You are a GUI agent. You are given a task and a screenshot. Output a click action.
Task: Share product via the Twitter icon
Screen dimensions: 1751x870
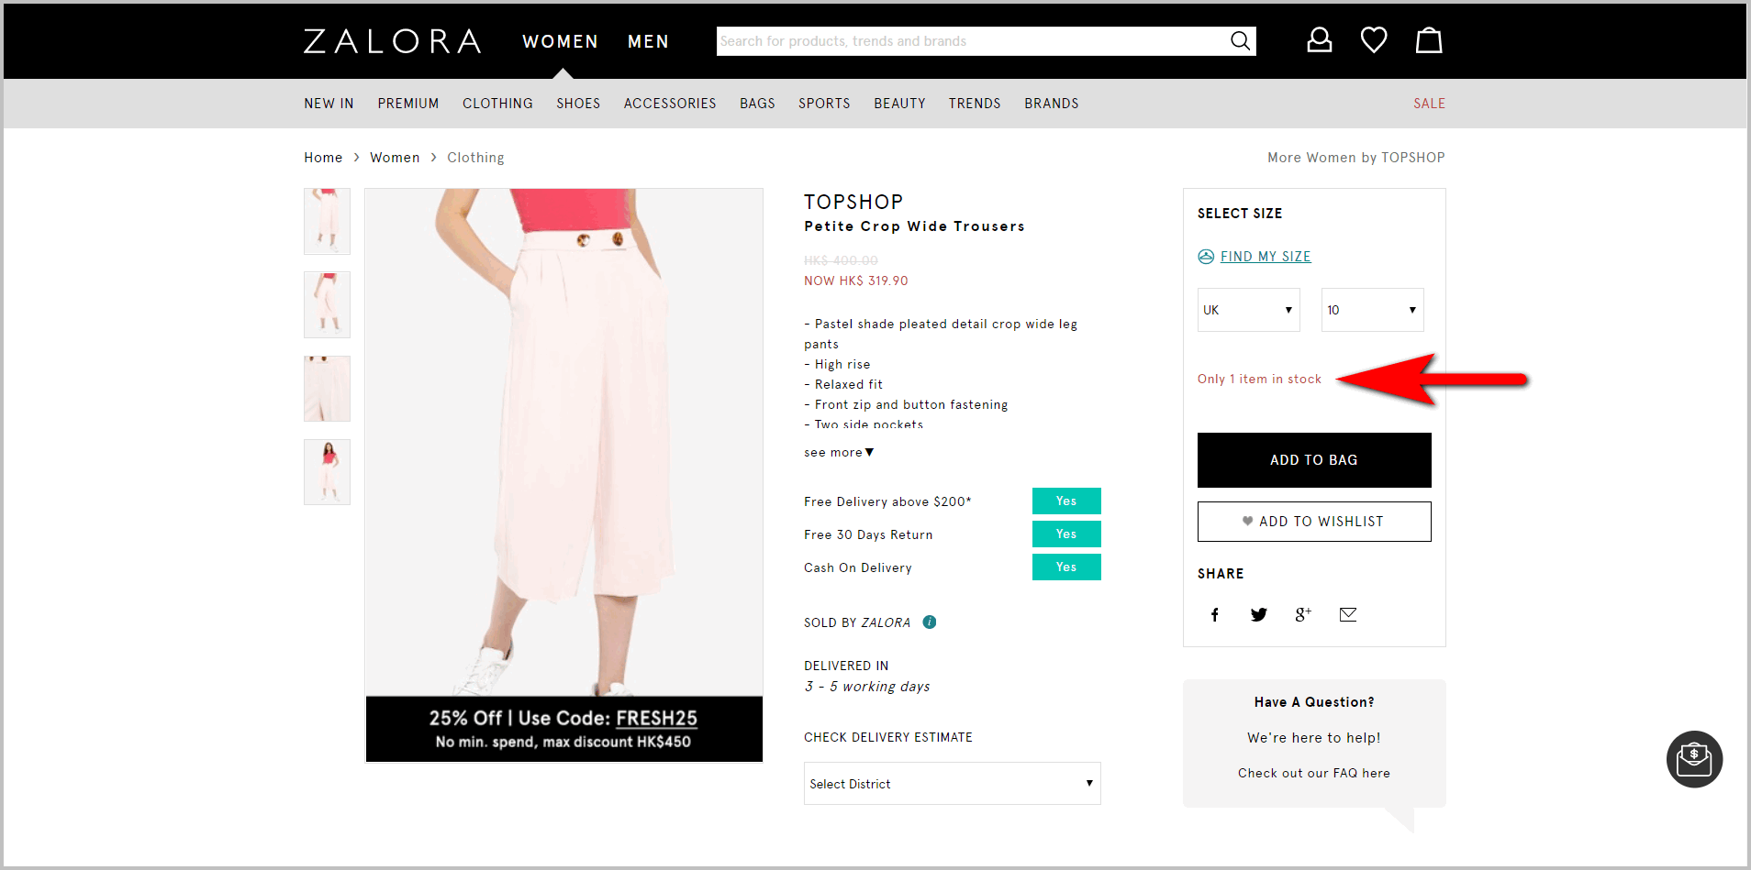coord(1258,614)
